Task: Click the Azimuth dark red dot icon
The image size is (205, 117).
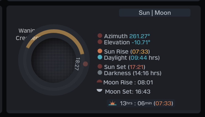Action: (x=100, y=36)
